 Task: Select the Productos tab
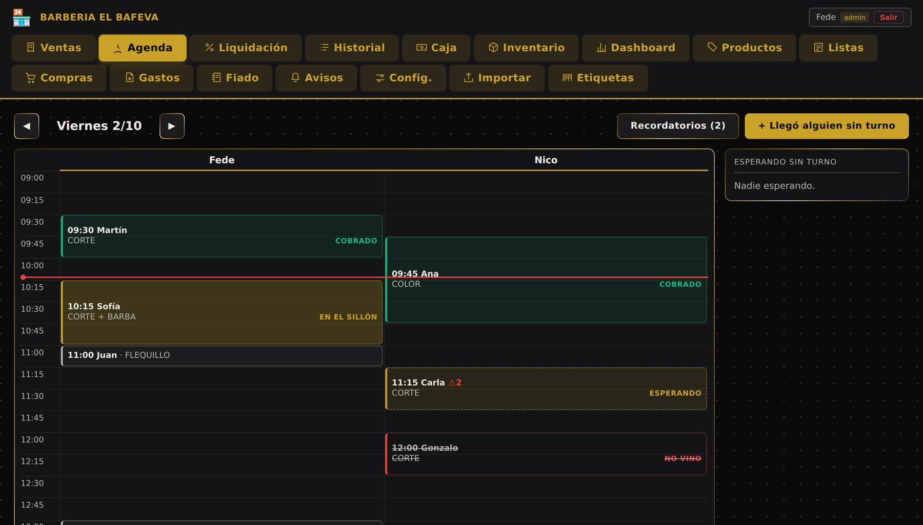point(745,48)
